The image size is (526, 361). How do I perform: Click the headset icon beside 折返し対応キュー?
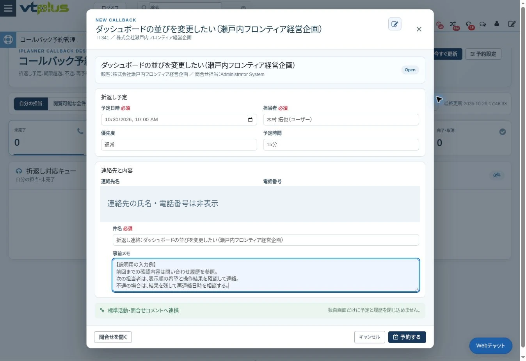tap(19, 171)
